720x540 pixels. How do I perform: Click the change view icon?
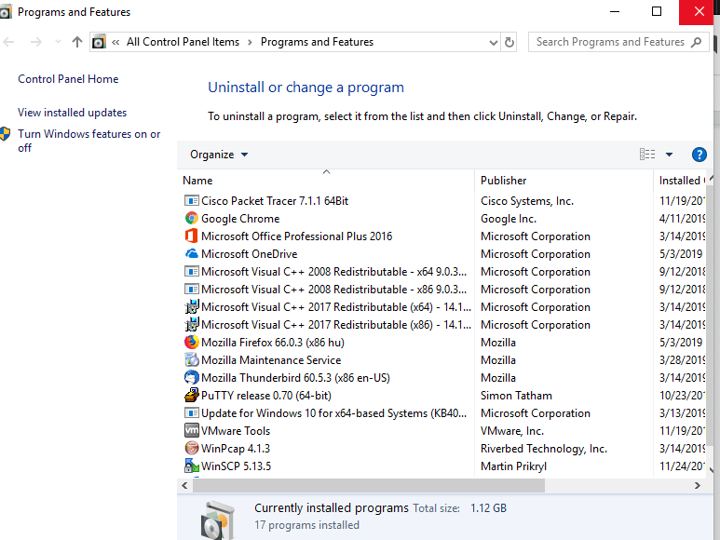click(x=647, y=155)
